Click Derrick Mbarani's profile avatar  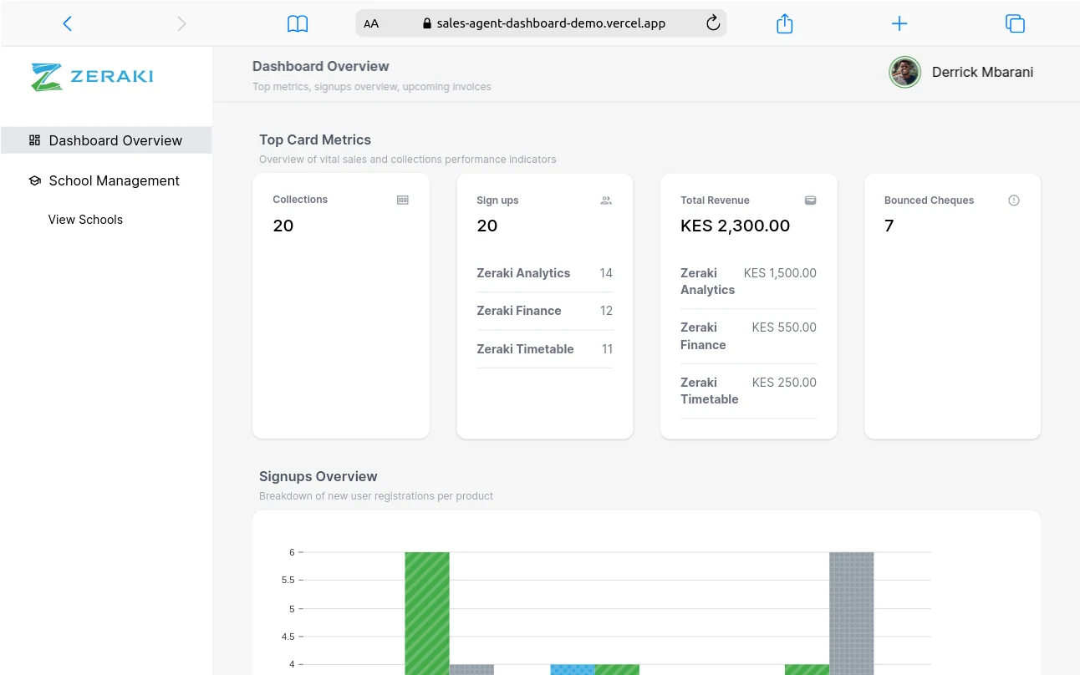coord(904,73)
